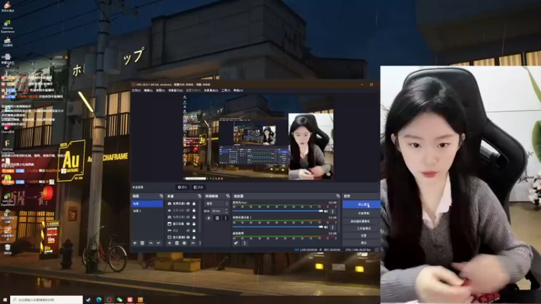Open the red app icon on the taskbar
541x304 pixels.
tap(130, 300)
